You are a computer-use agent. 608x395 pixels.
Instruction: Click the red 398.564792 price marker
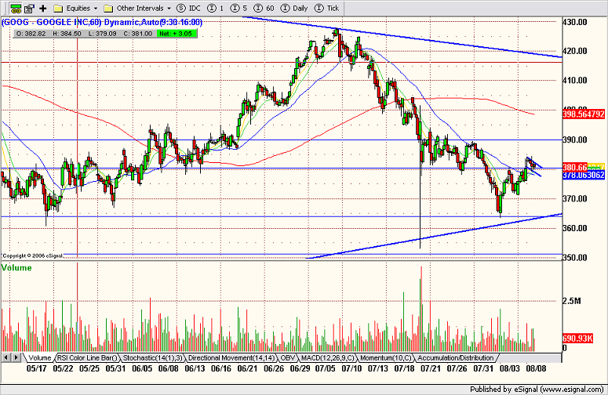[x=584, y=114]
